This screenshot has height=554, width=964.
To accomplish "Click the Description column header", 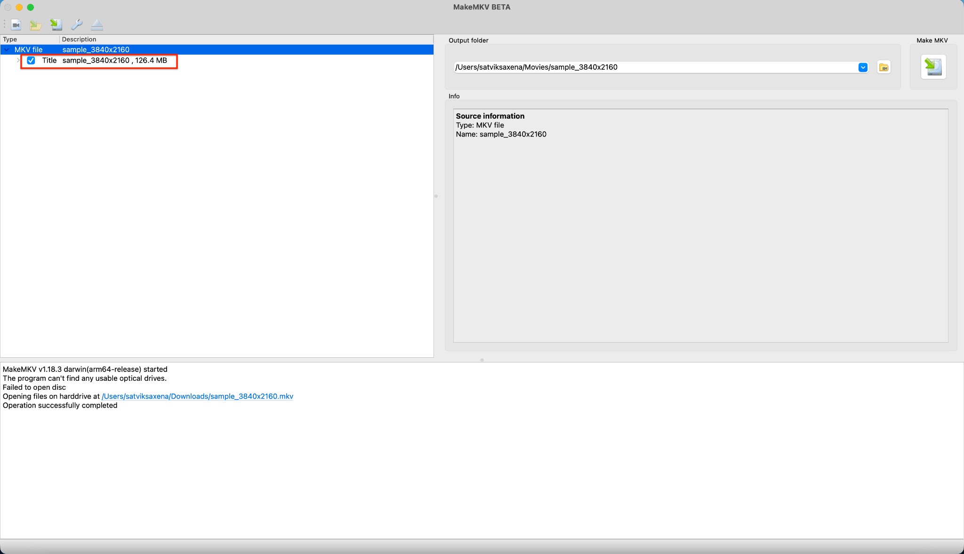I will click(x=79, y=39).
